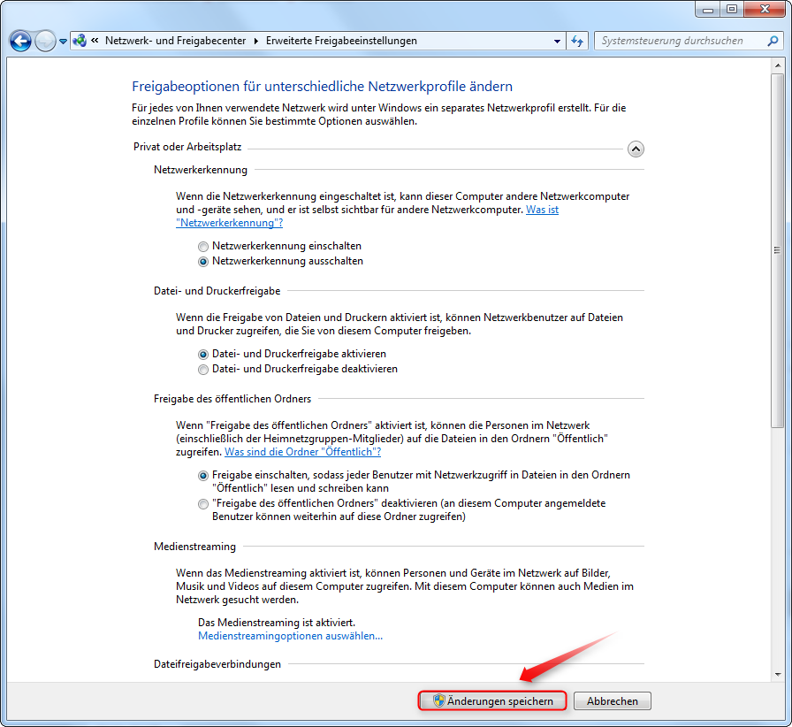The width and height of the screenshot is (792, 727).
Task: Choose "Freigabe des öffentlichen Ordners" deaktivieren option
Action: (x=204, y=503)
